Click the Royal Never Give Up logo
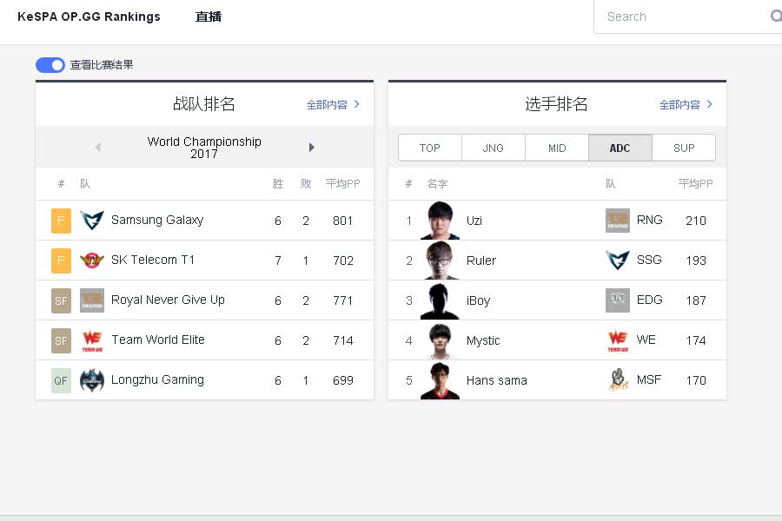 92,300
